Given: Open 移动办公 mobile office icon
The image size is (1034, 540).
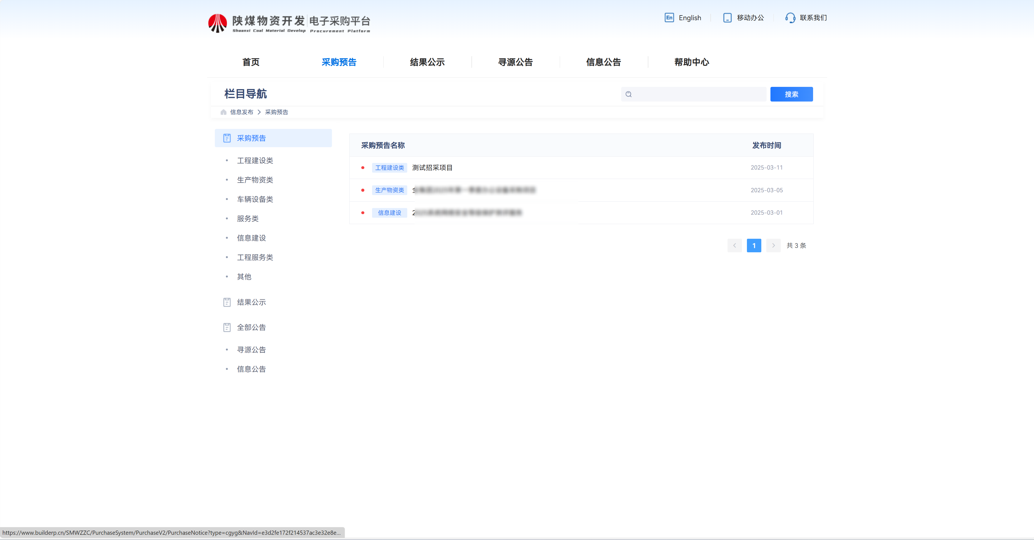Looking at the screenshot, I should click(x=727, y=18).
